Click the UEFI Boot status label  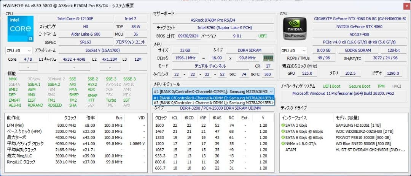point(331,86)
